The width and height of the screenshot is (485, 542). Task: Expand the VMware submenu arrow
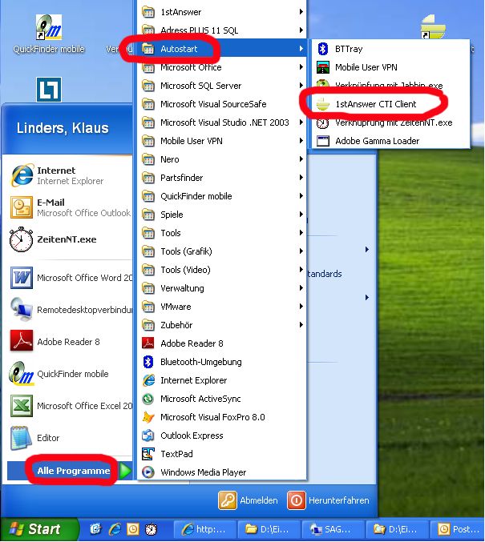pos(301,307)
